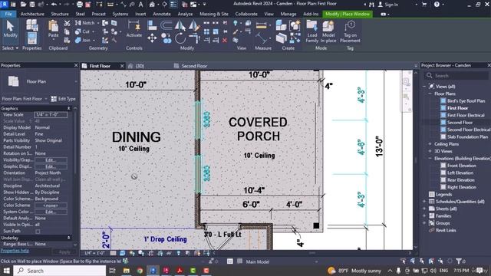Screen dimensions: 491x276
Task: Collapse the Floor Plans tree node
Action: [x=430, y=94]
